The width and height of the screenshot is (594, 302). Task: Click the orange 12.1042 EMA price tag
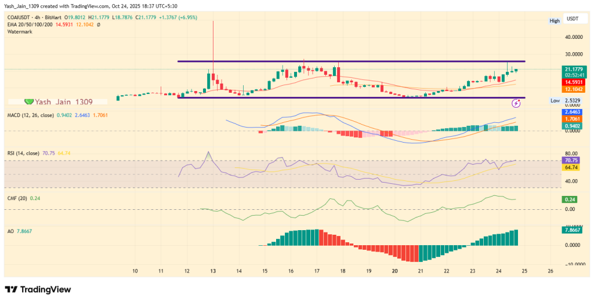point(571,89)
